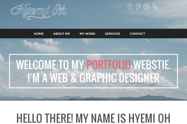Open the CONTACT menu item

(137, 34)
